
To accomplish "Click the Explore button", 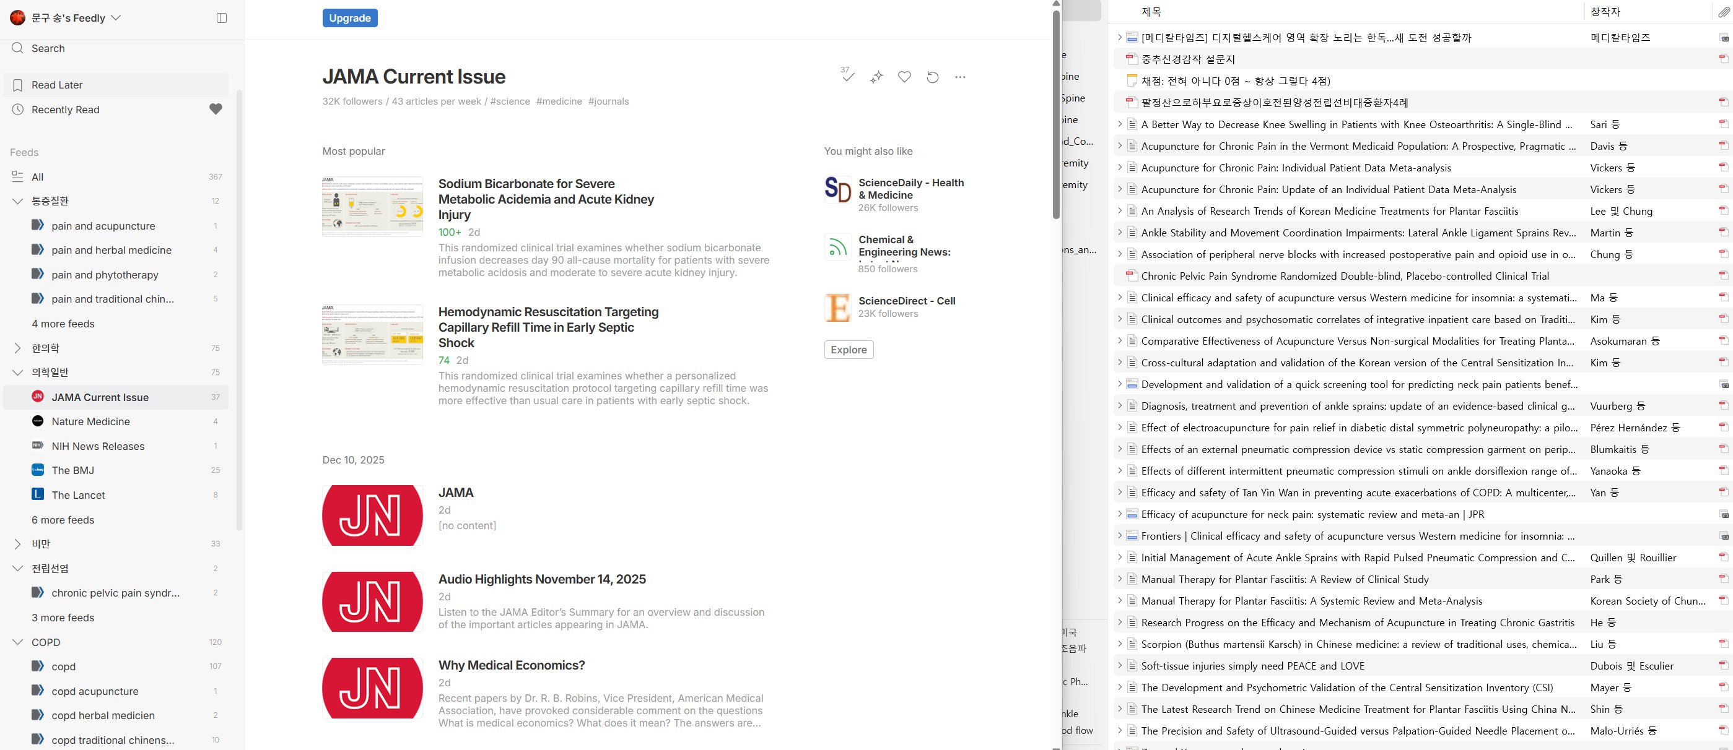I will (849, 350).
